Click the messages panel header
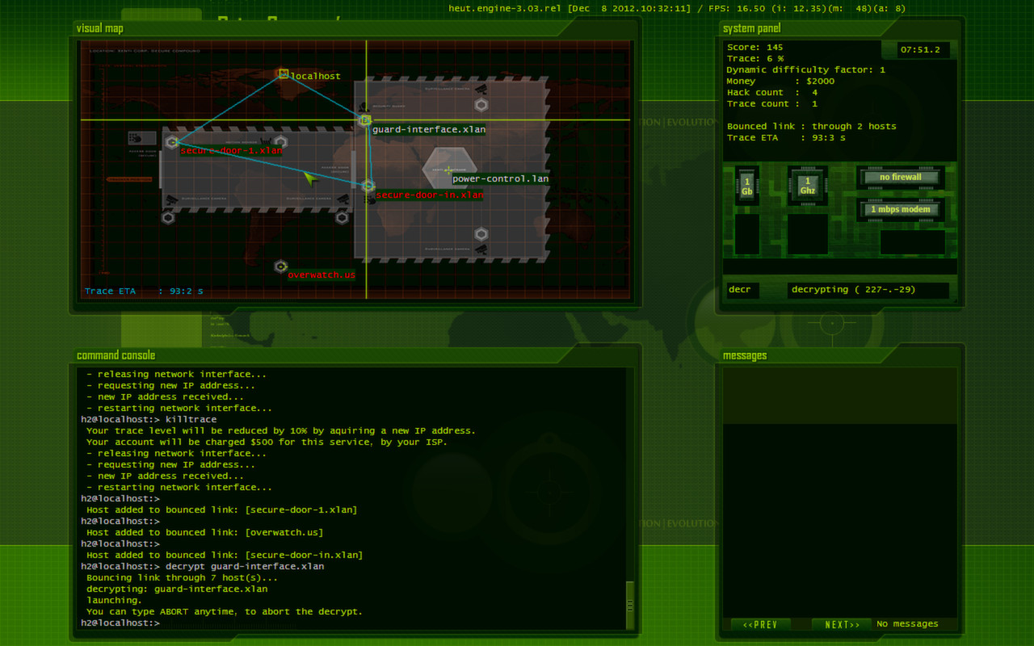 745,355
